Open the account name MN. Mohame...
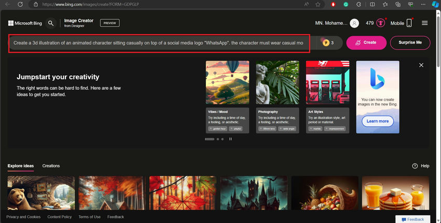Viewport: 441px width, 223px height. 331,23
